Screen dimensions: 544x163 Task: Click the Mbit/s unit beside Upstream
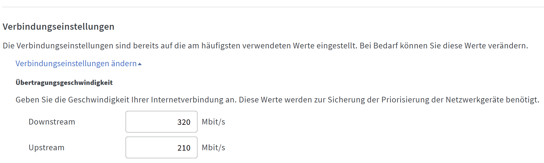[213, 148]
